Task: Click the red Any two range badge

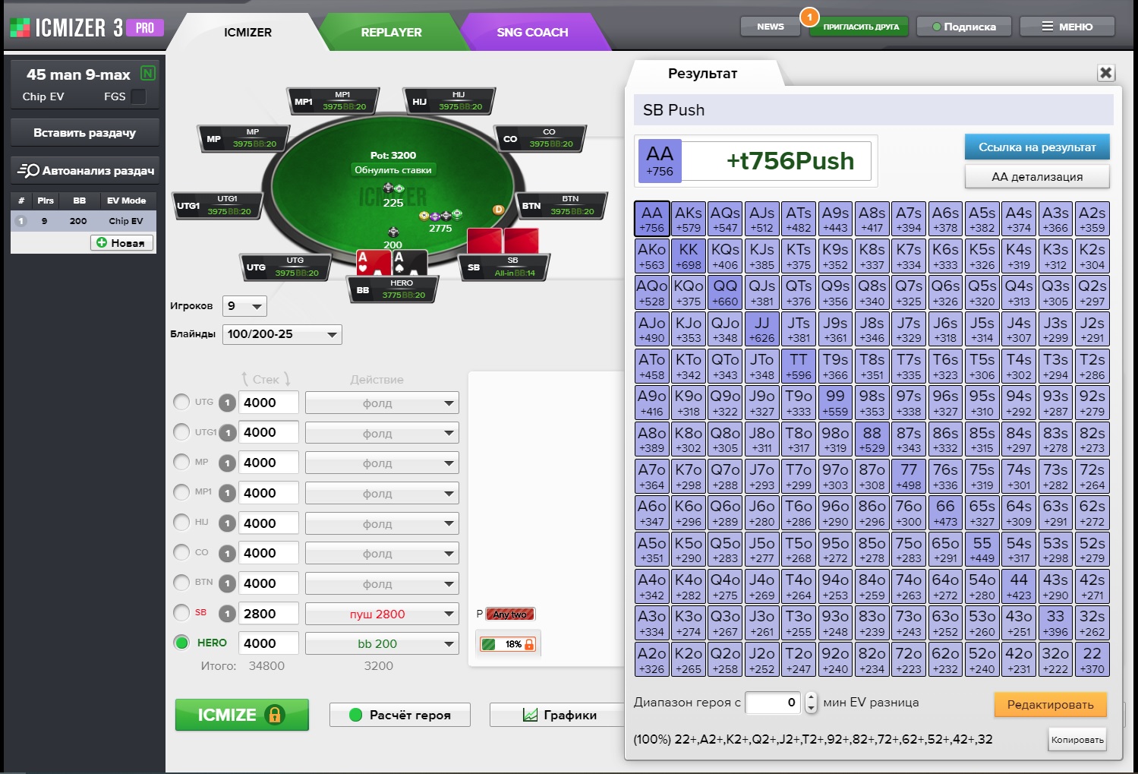Action: point(509,614)
